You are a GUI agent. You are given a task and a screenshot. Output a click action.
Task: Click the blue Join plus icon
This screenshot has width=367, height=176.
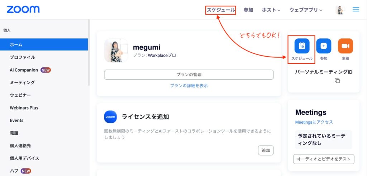[x=324, y=46]
